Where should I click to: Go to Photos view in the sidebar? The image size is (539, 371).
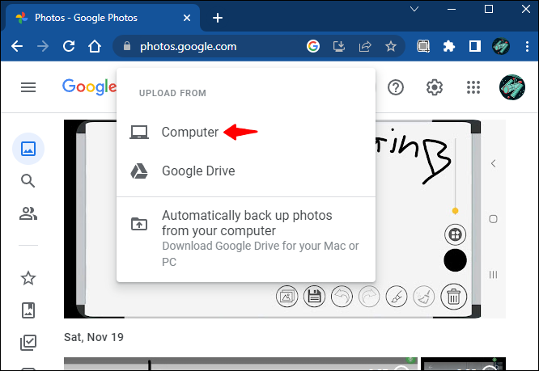pos(28,149)
